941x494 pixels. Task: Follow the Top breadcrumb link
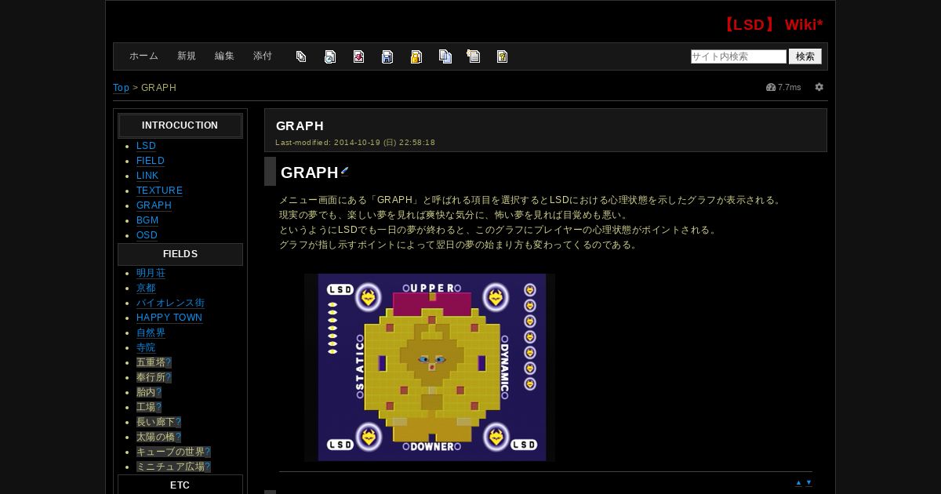[x=121, y=88]
